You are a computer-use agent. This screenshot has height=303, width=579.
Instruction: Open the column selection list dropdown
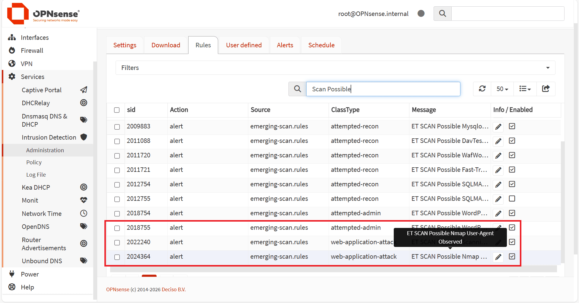click(x=525, y=89)
